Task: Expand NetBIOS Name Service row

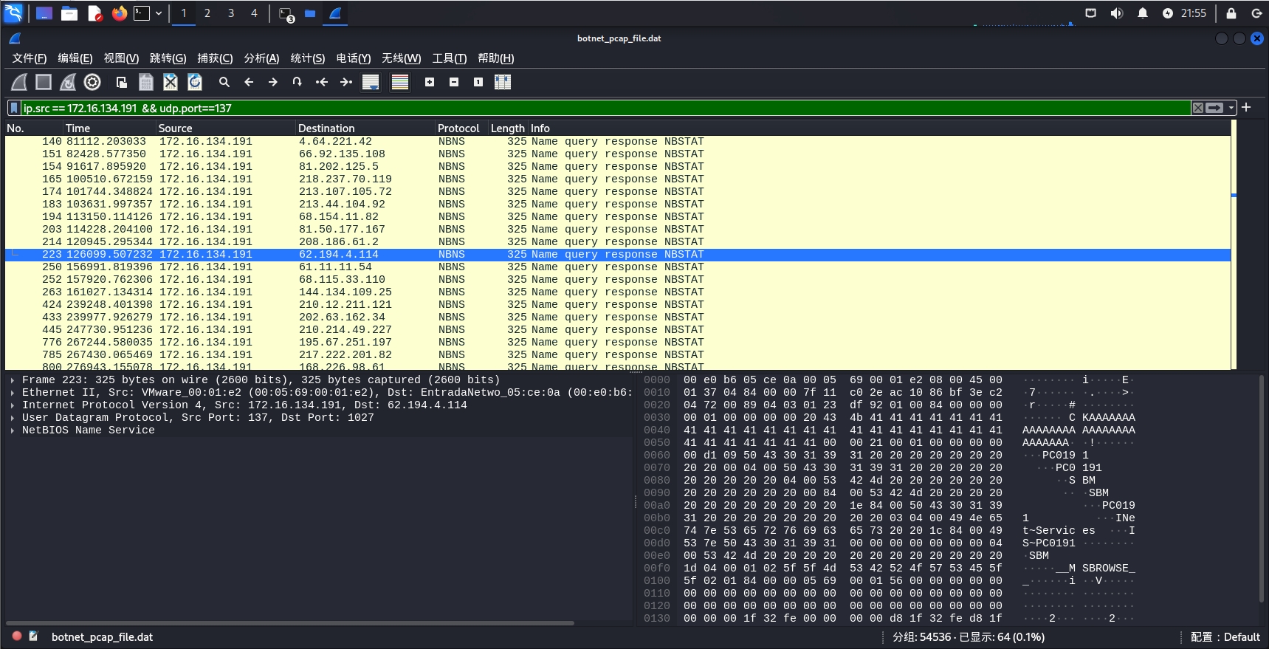Action: 13,430
